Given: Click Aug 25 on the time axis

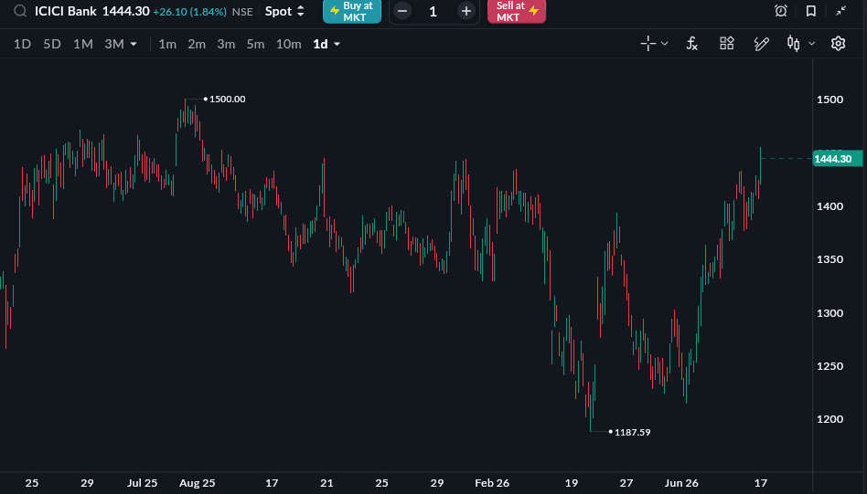Looking at the screenshot, I should pos(198,483).
